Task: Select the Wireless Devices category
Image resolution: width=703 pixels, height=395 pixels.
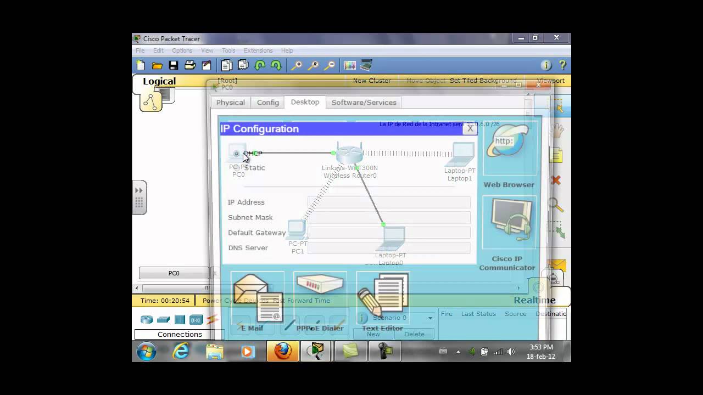Action: (x=196, y=320)
